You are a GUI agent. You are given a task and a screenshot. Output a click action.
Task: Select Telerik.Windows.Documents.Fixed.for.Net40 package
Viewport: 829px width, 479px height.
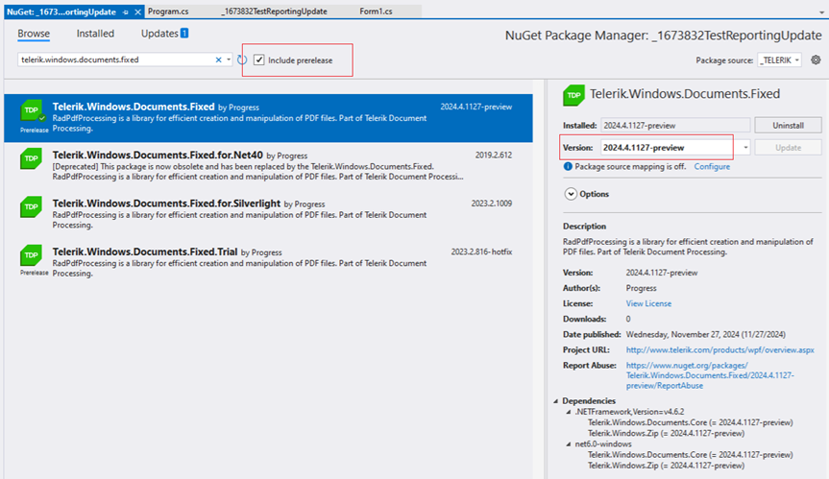[x=268, y=166]
